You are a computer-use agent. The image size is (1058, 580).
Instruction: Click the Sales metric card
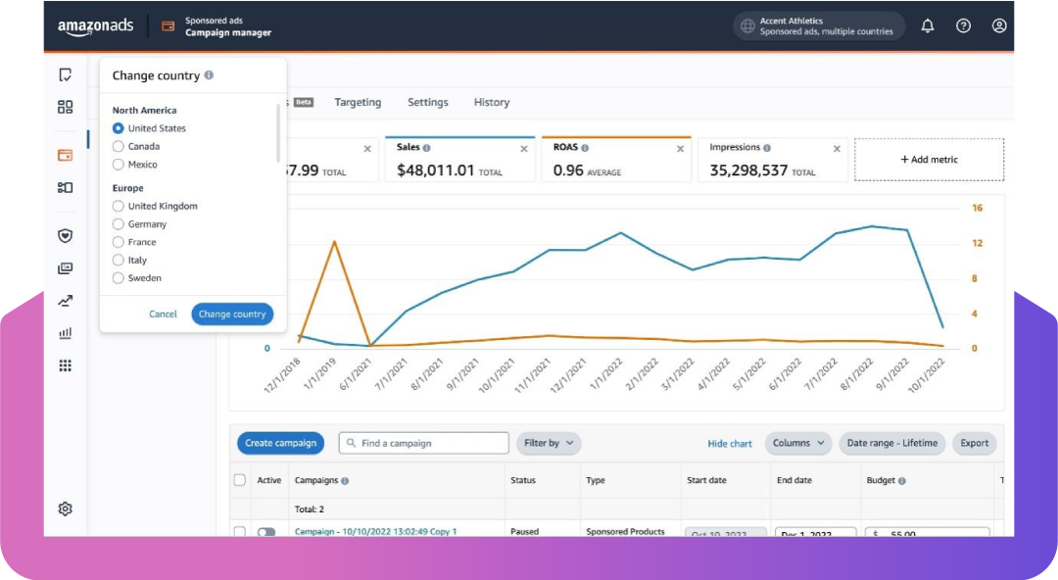coord(459,160)
